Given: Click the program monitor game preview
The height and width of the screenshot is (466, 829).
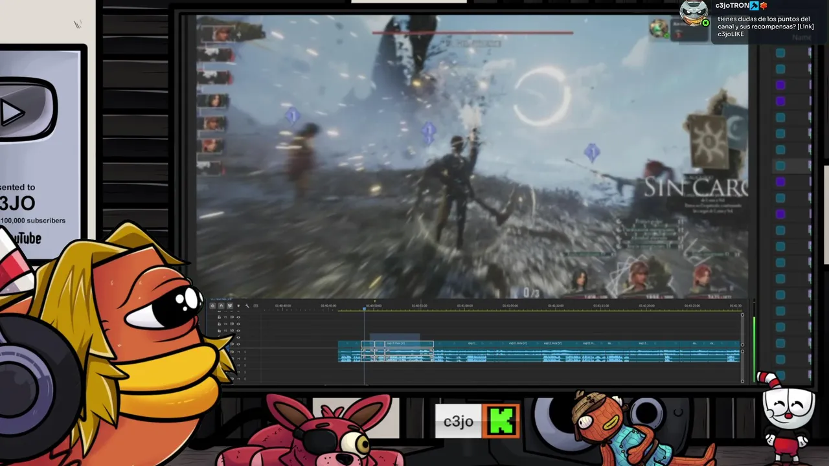Looking at the screenshot, I should tap(472, 155).
